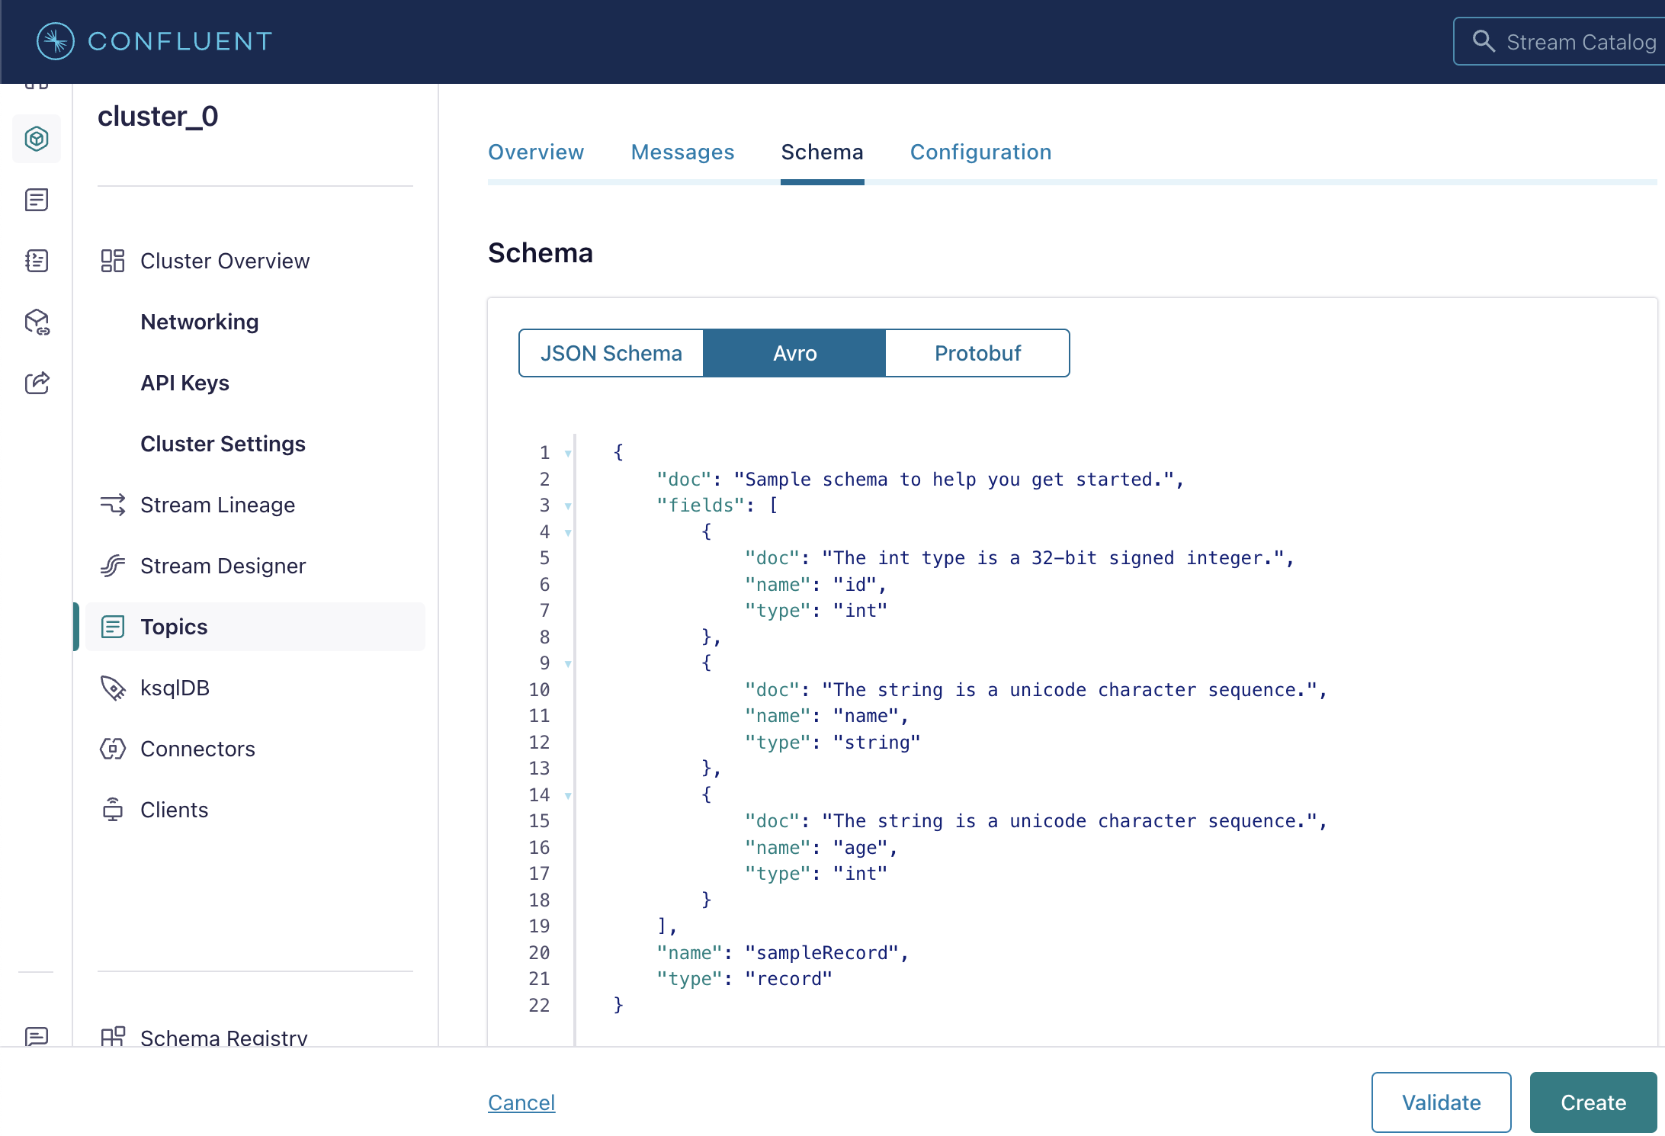Open the chat feedback icon at rail bottom
The height and width of the screenshot is (1136, 1665).
point(37,1036)
